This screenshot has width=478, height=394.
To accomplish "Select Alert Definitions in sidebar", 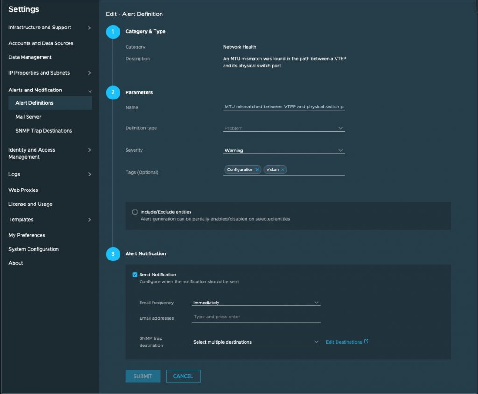I will [x=50, y=103].
